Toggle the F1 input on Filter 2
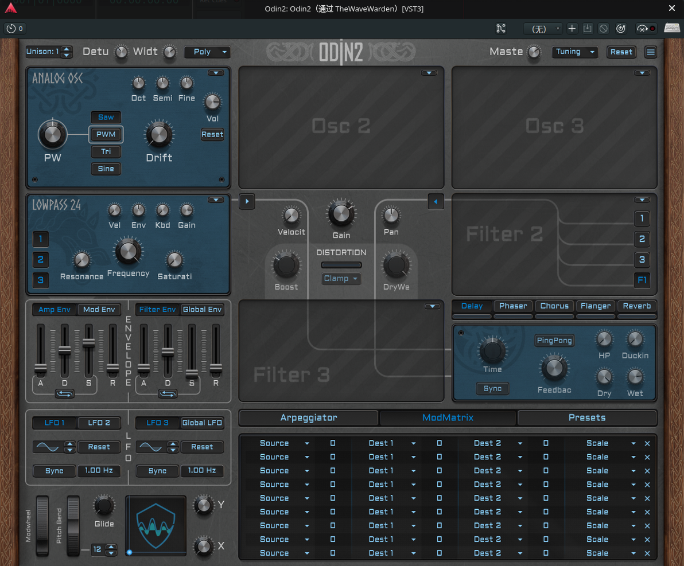 pyautogui.click(x=642, y=280)
